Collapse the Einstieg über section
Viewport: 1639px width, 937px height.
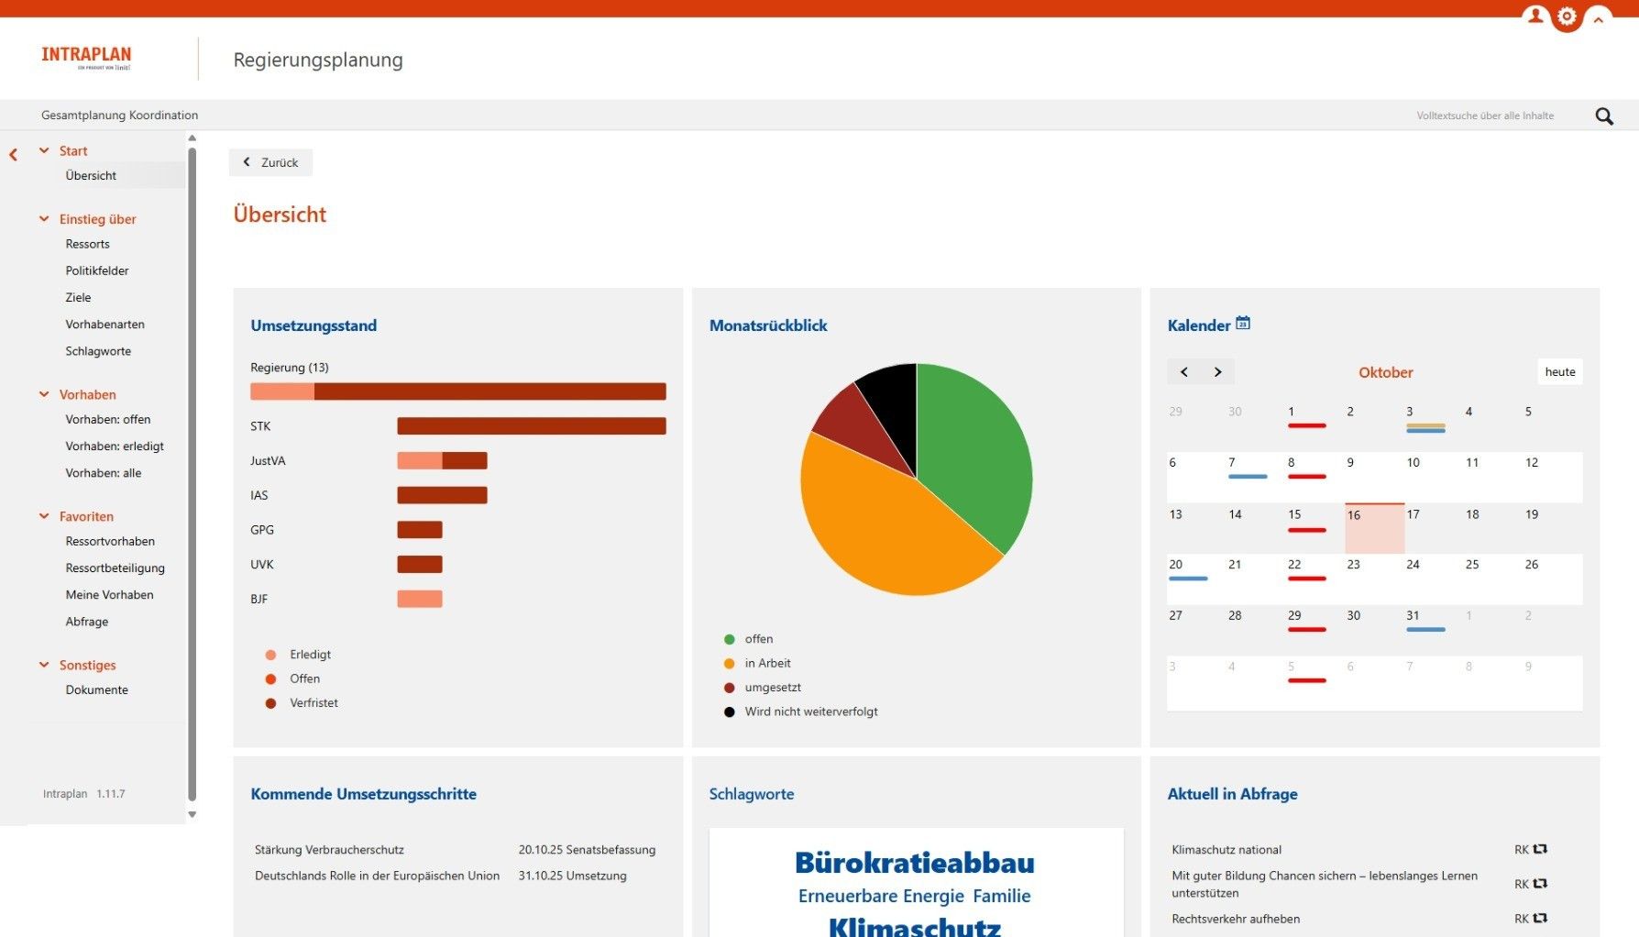point(44,219)
